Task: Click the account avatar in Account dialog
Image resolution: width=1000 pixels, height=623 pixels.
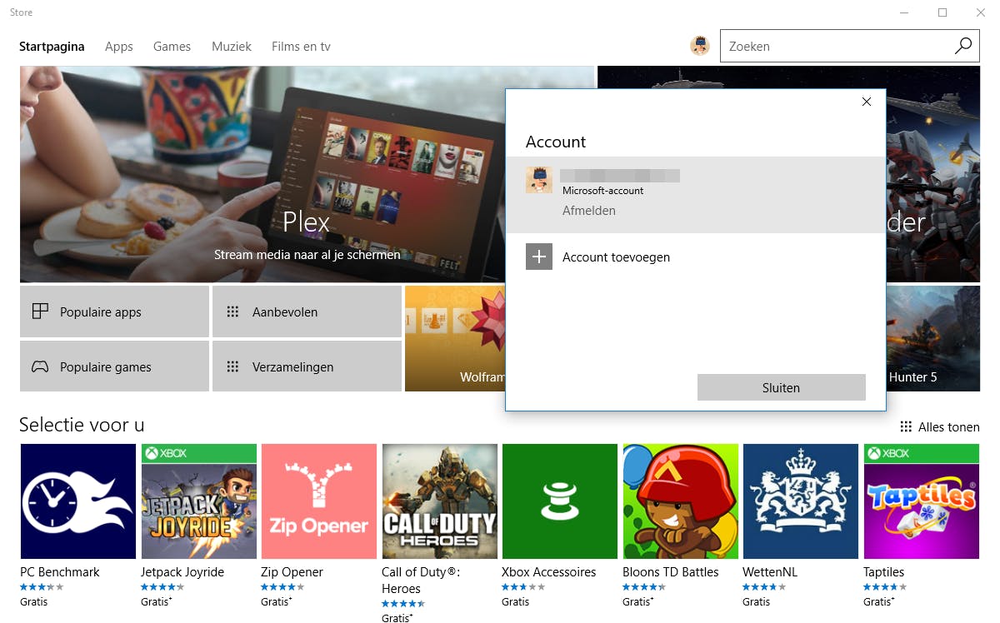Action: tap(539, 180)
